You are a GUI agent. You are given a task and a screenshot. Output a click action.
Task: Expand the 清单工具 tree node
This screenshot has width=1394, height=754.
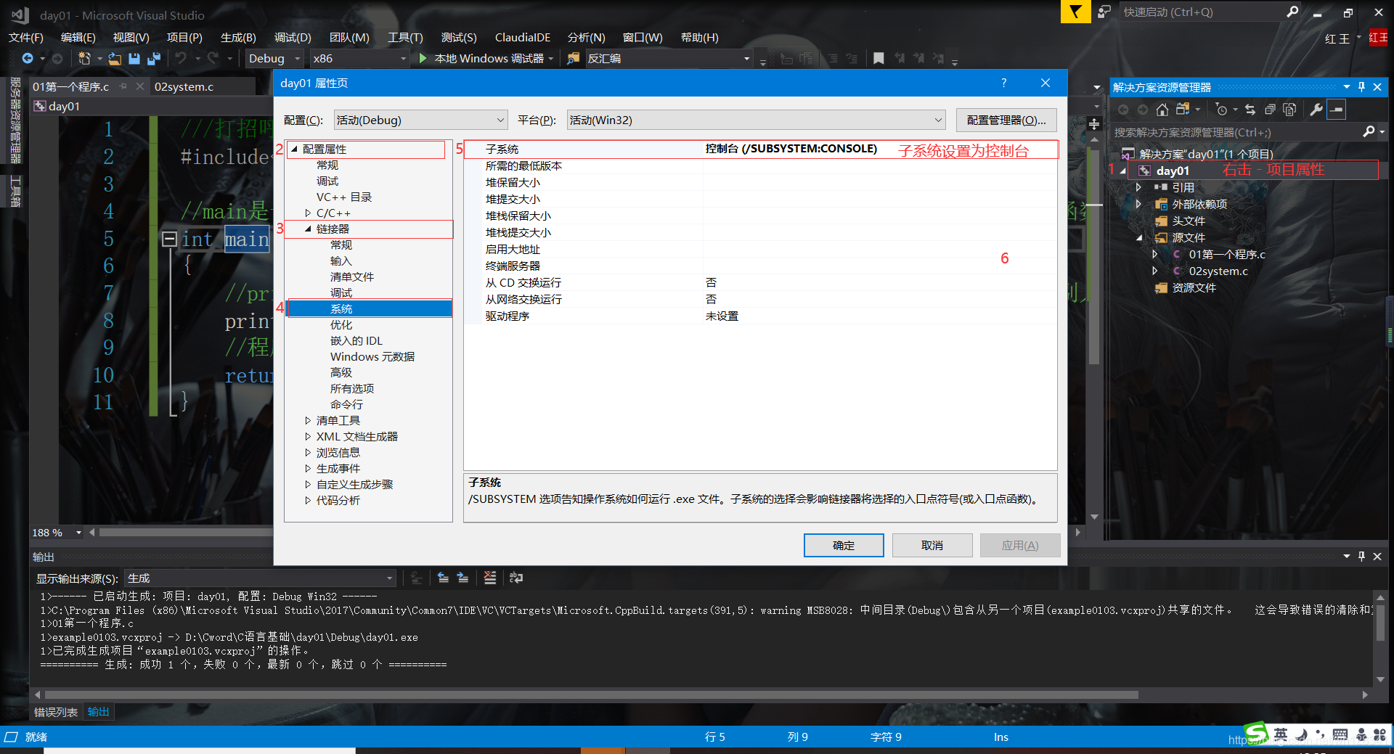click(308, 421)
